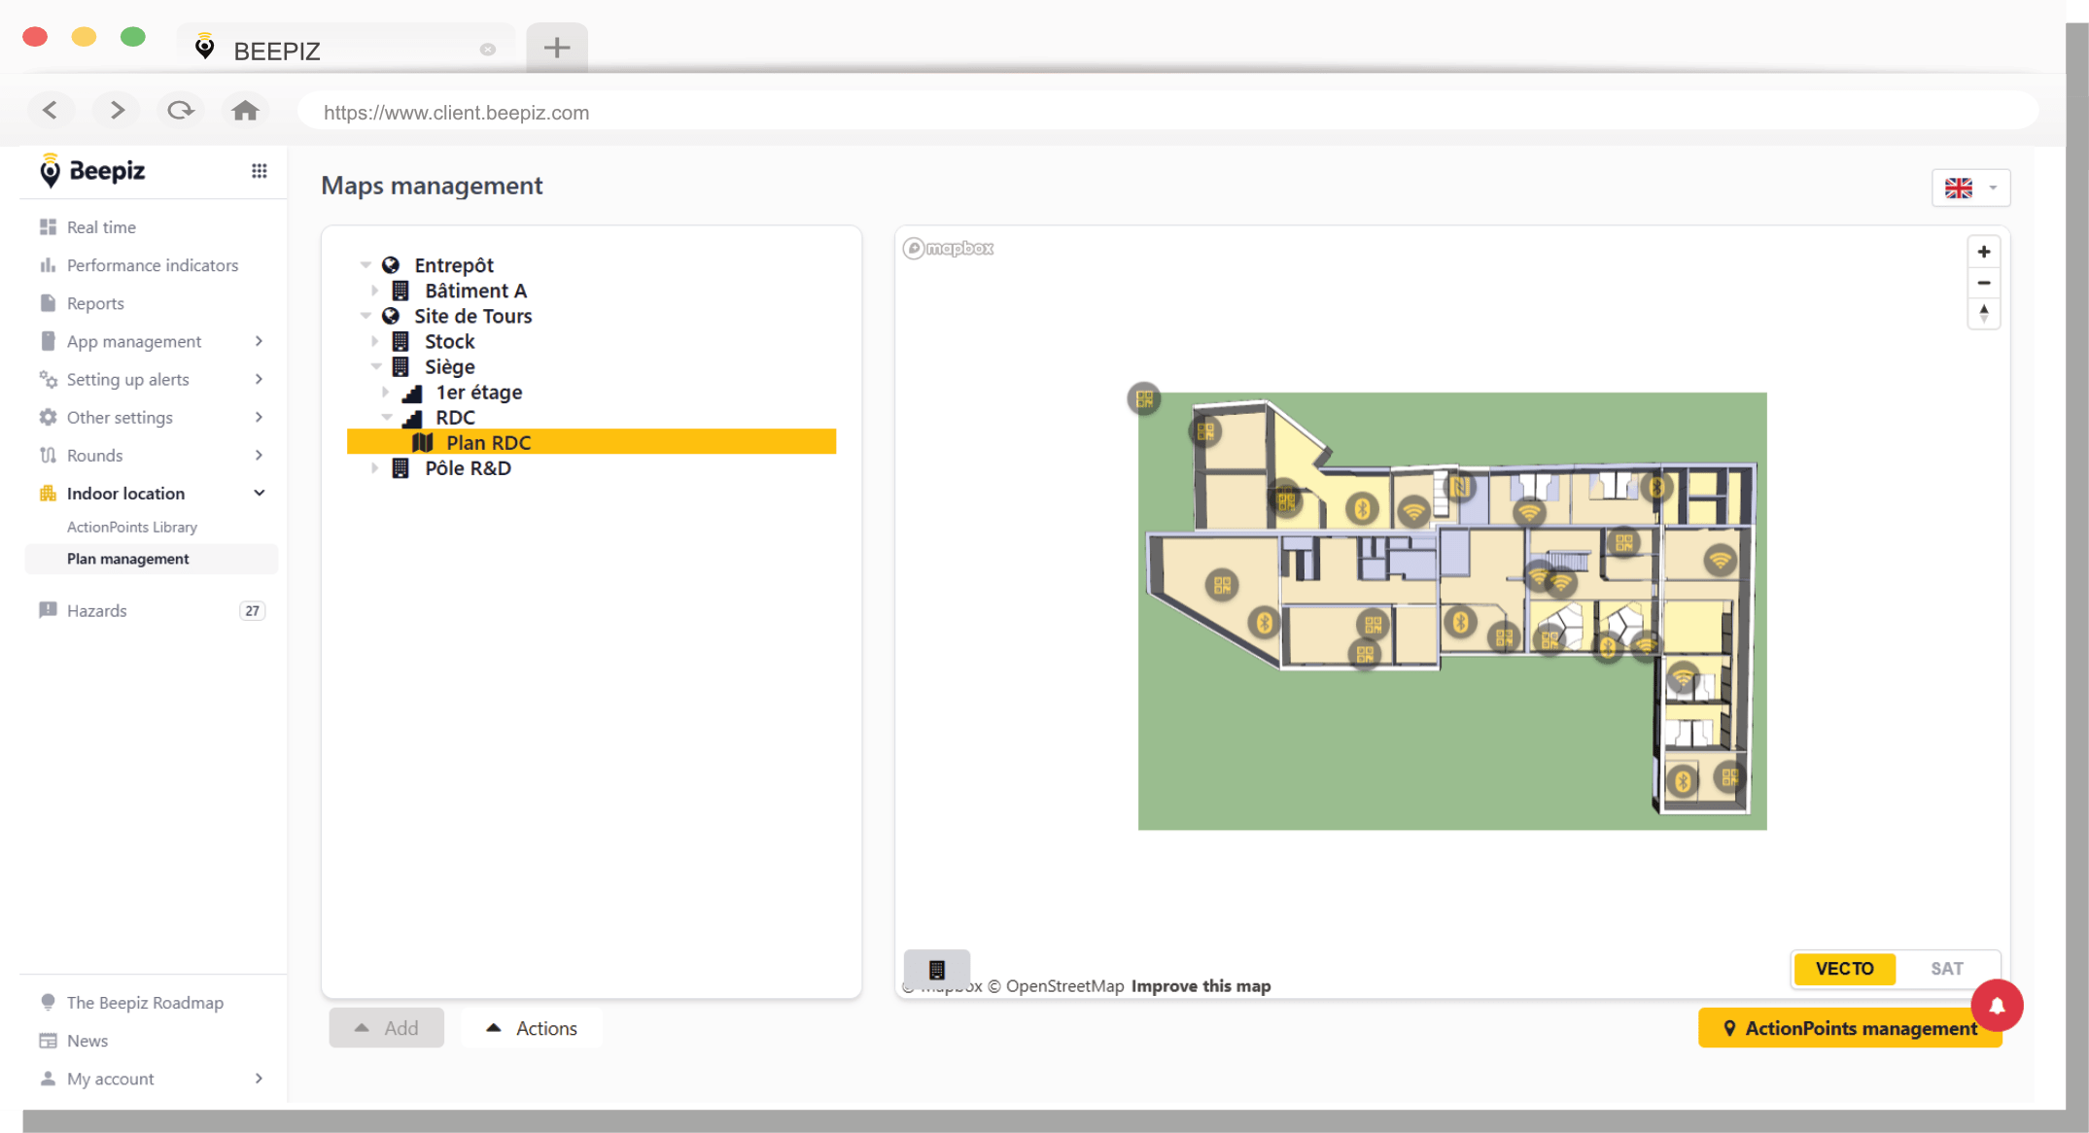Screen dimensions: 2089x1133
Task: Select Performance indicators in the sidebar
Action: (x=152, y=264)
